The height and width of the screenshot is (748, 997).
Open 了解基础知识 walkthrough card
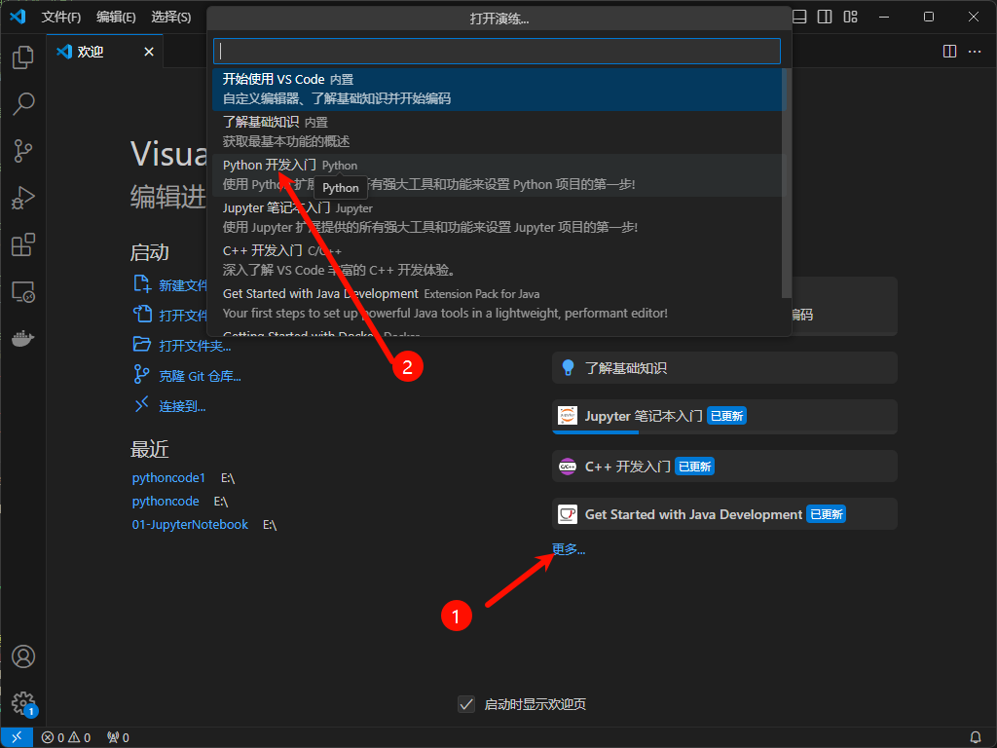[724, 367]
